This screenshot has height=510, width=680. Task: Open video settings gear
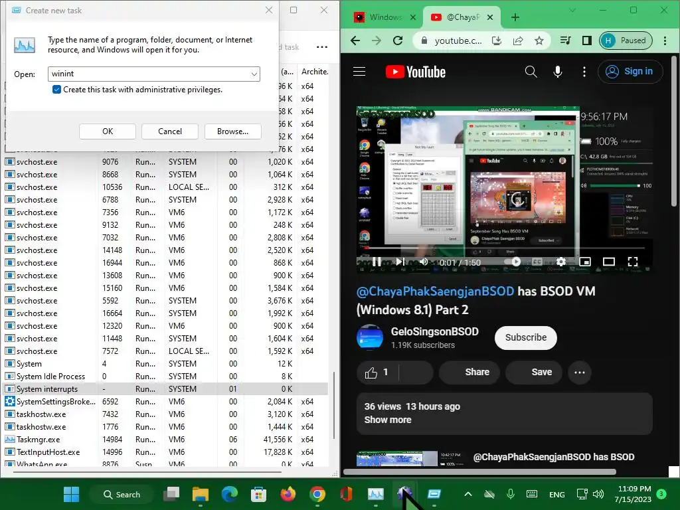[560, 262]
